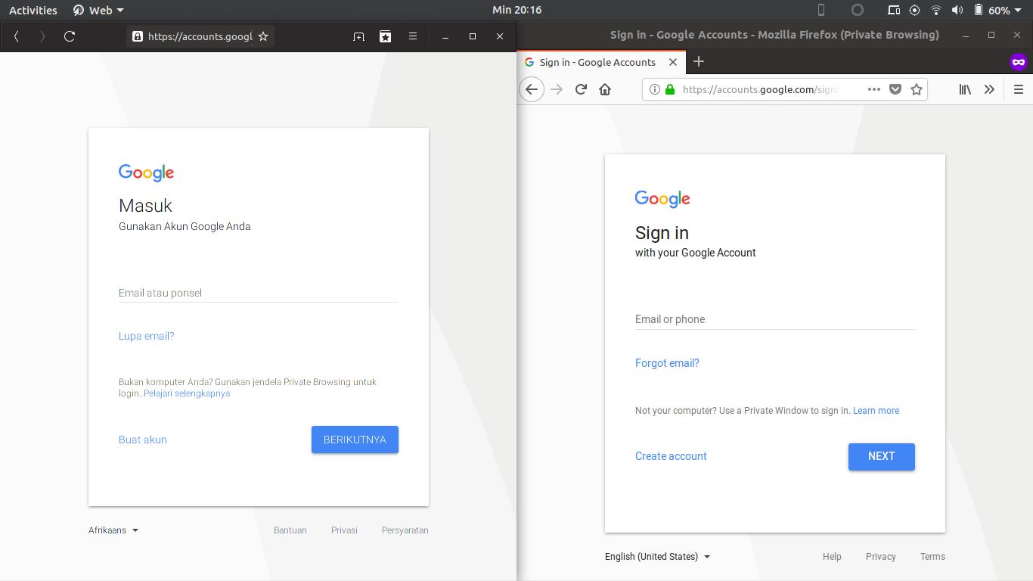Screen dimensions: 1033x581
Task: Open the Afrikaans language dropdown
Action: tap(113, 530)
